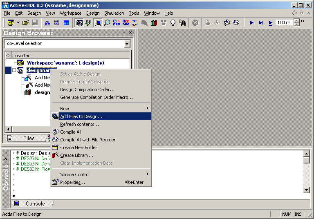Viewport: 314px width, 219px height.
Task: Click the binary 1001 toolbar icon
Action: point(57,23)
